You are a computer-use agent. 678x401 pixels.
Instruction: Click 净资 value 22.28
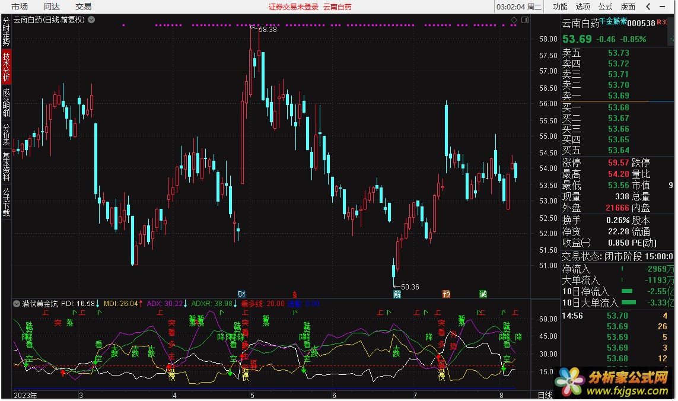[618, 231]
